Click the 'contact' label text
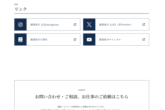The width and height of the screenshot is (165, 110). [x=82, y=90]
